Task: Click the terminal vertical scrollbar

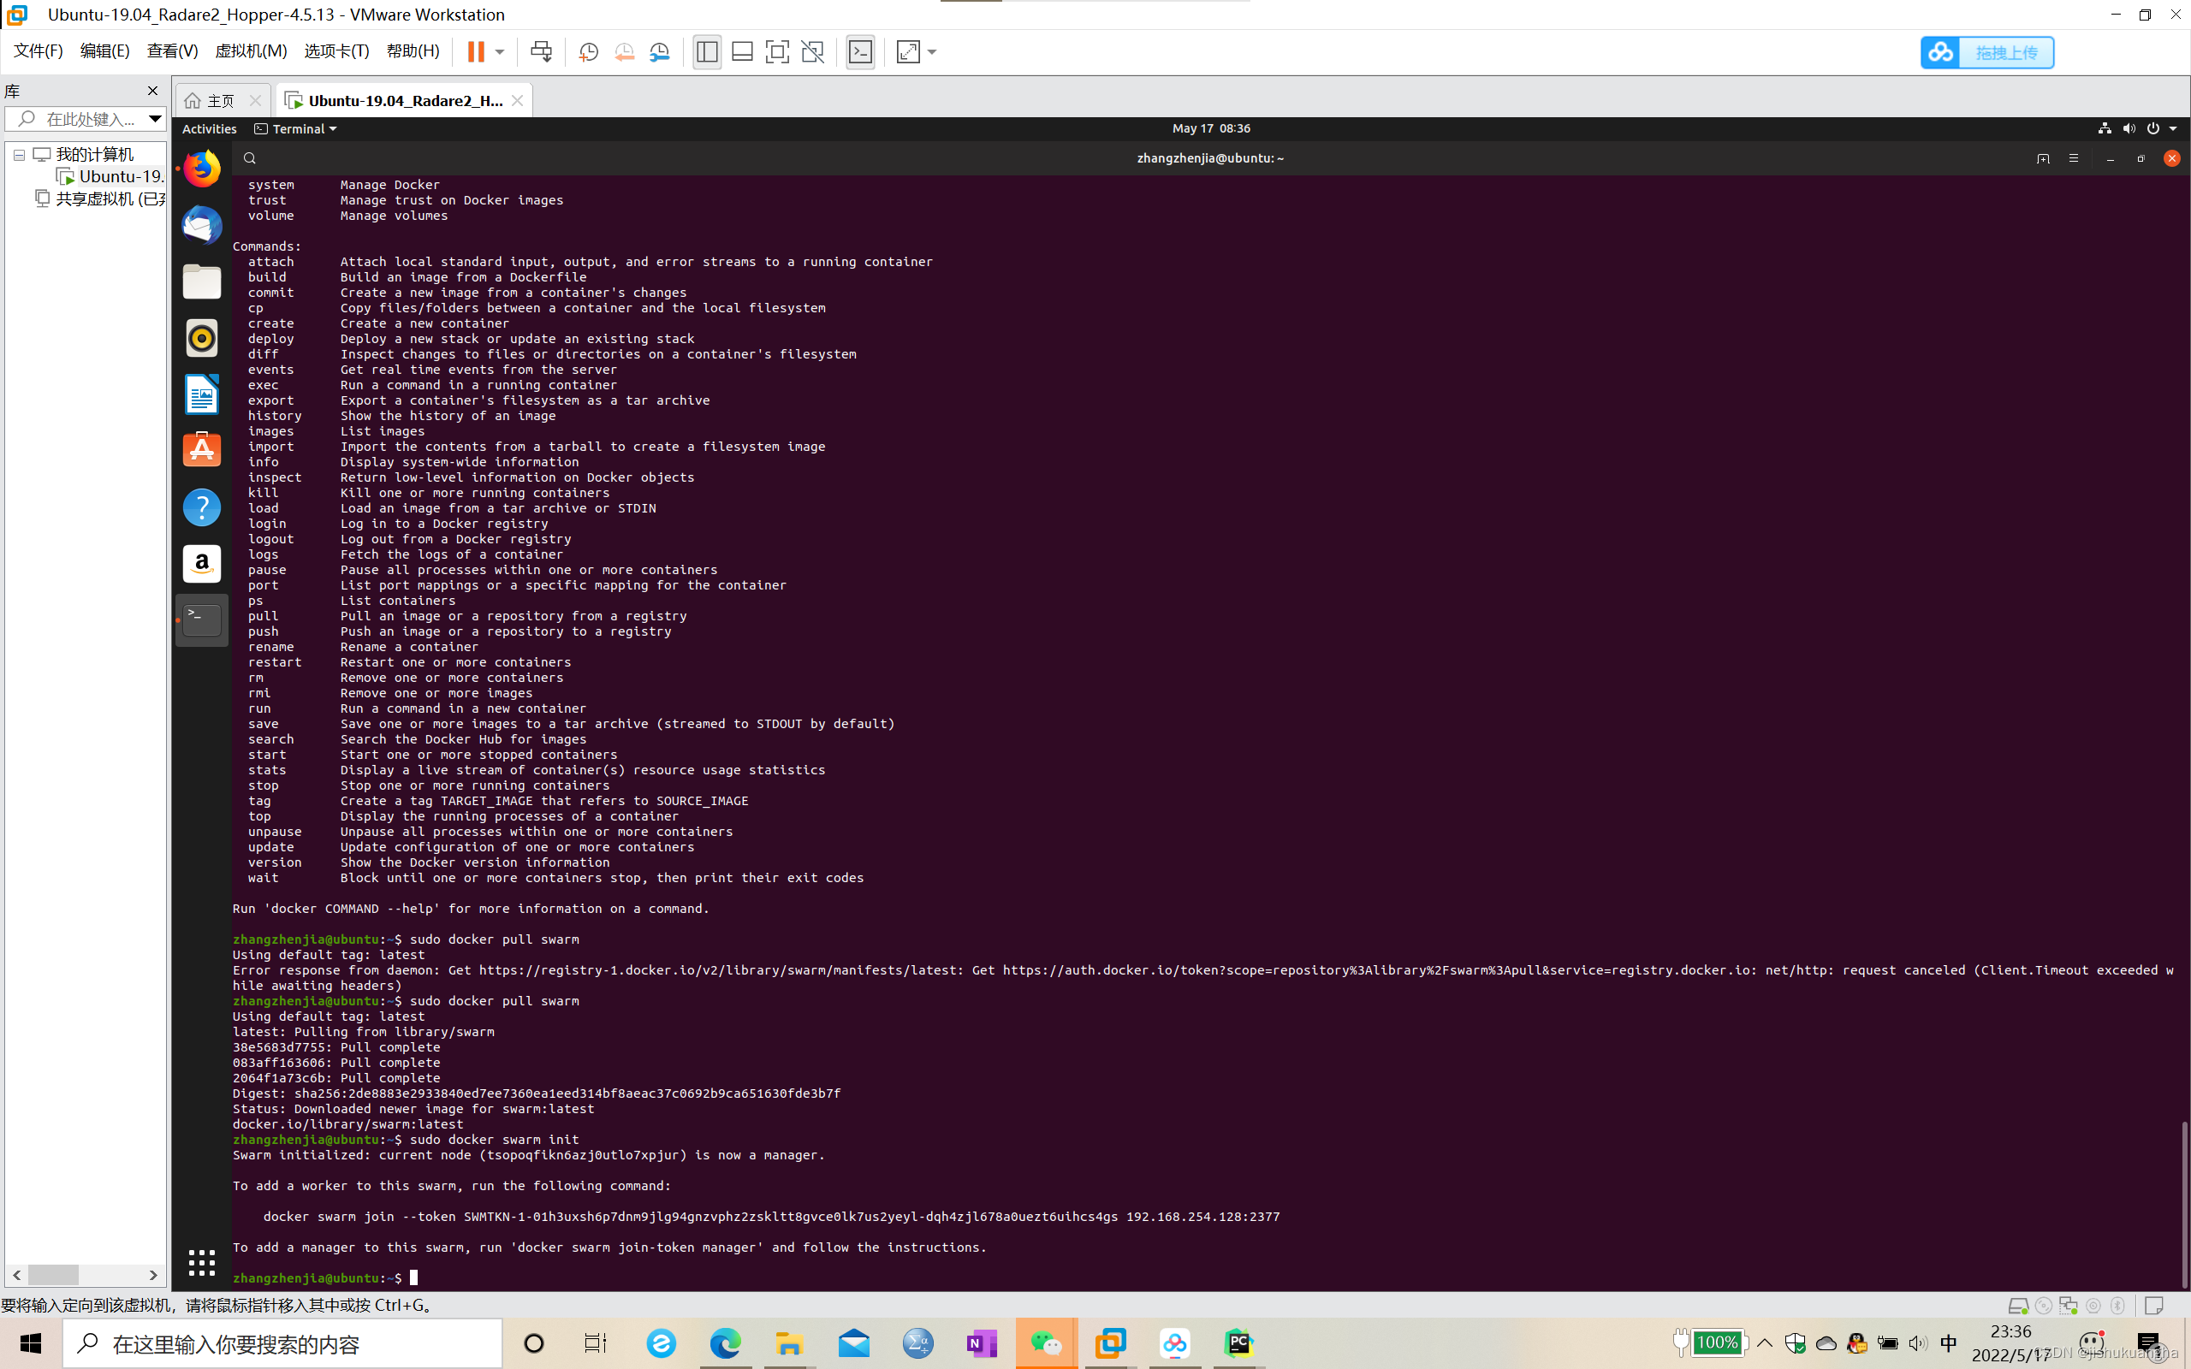Action: point(2185,1203)
